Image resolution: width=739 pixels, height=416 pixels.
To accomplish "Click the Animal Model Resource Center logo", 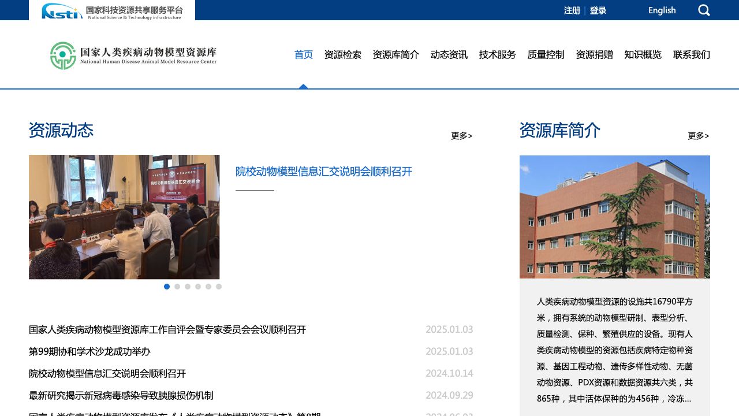I will 133,55.
